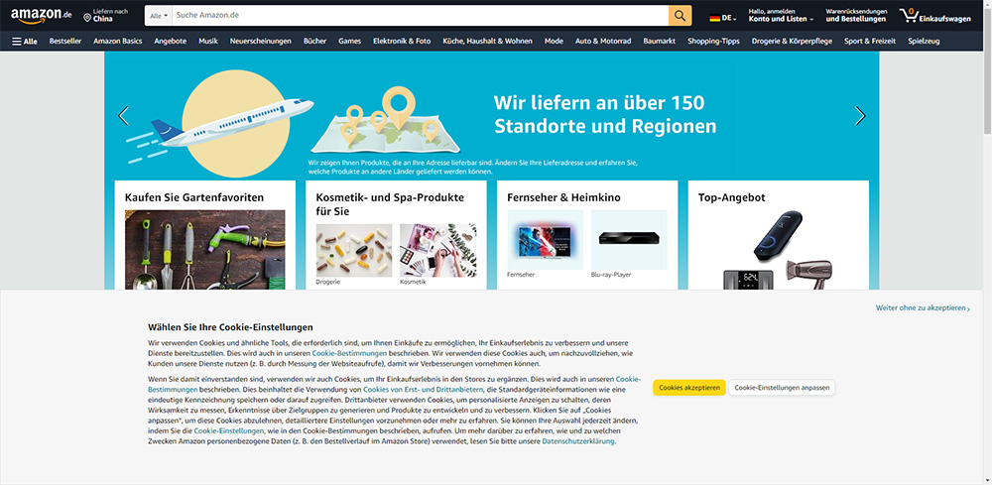Image resolution: width=992 pixels, height=485 pixels.
Task: Expand the DE language selector
Action: [729, 18]
